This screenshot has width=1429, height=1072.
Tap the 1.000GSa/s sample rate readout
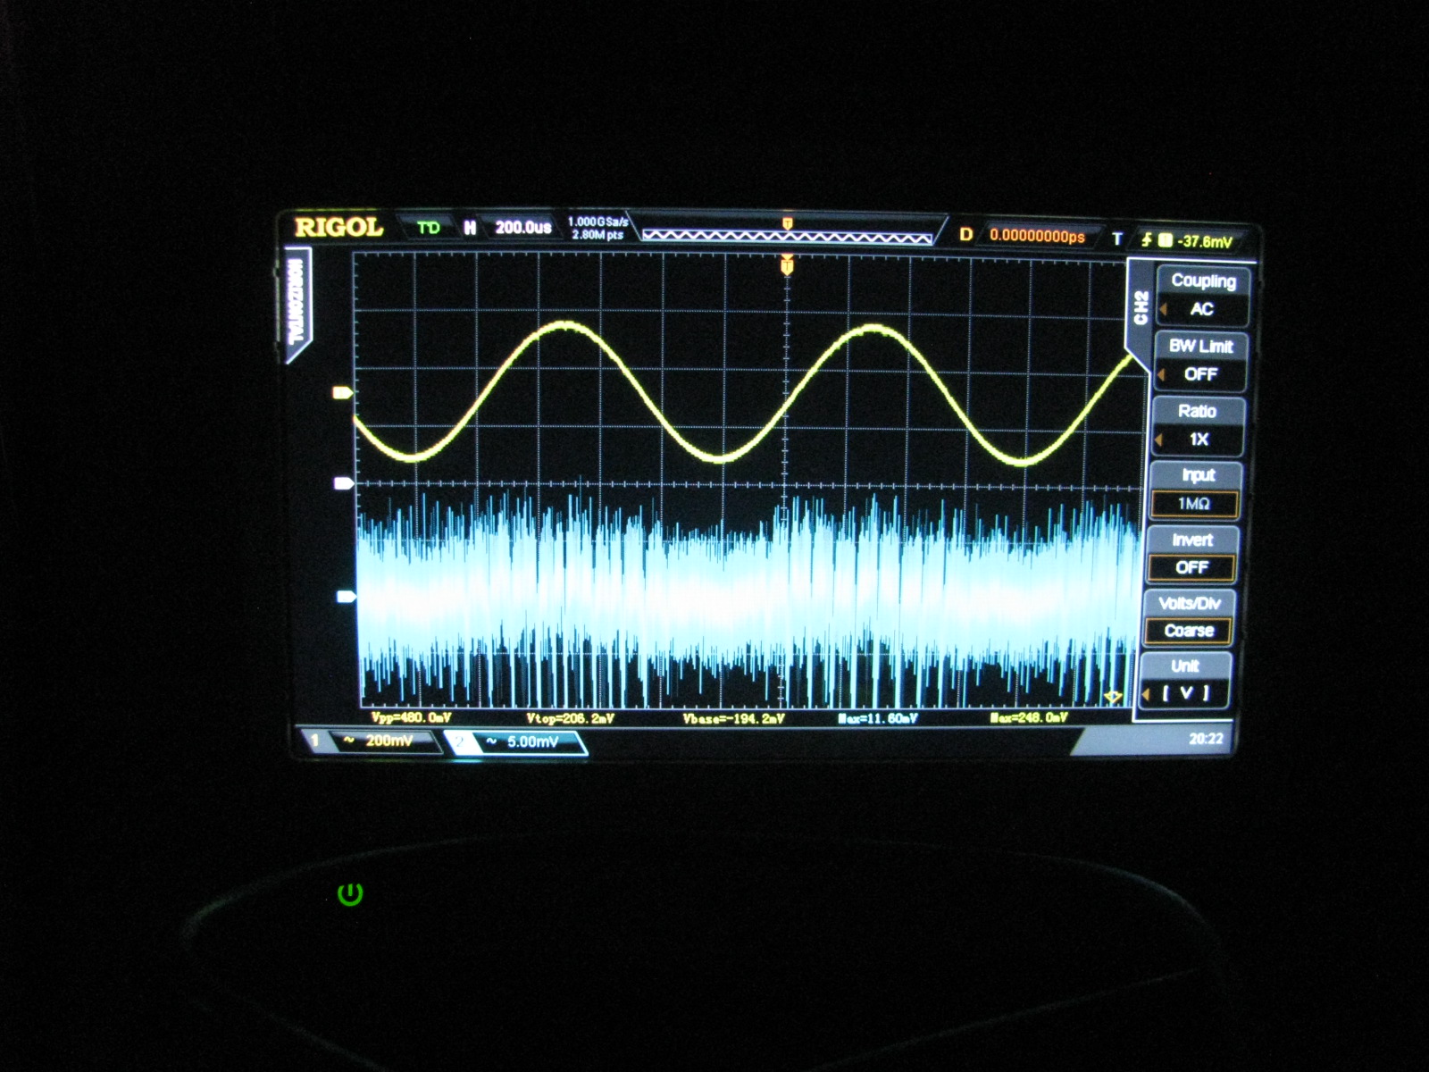point(598,222)
